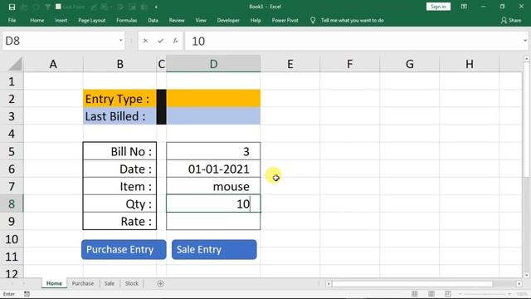Image resolution: width=531 pixels, height=299 pixels.
Task: Click the Filter funnel icon in quick access toolbar
Action: [x=47, y=7]
